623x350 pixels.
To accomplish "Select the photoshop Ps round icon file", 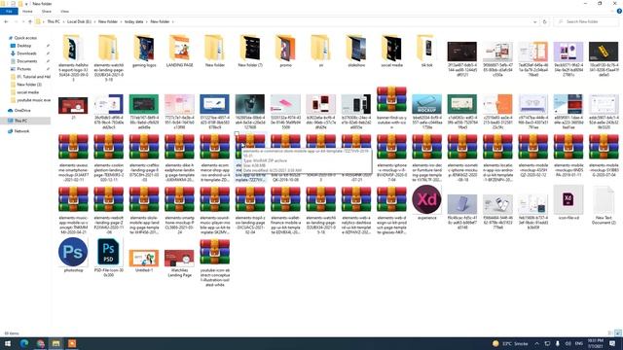I will (73, 254).
